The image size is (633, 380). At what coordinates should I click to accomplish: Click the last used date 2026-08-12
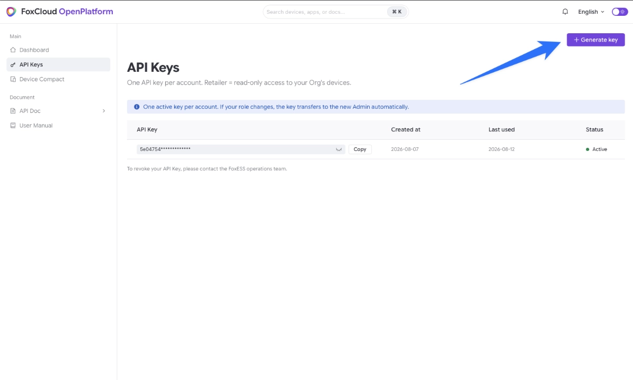(502, 149)
